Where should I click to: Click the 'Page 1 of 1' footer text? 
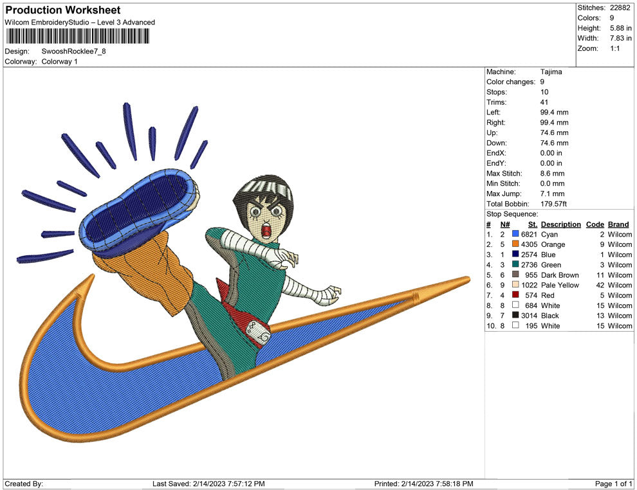pyautogui.click(x=613, y=484)
